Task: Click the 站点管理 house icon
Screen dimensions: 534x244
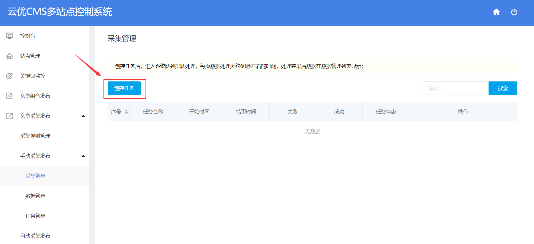Action: [9, 56]
